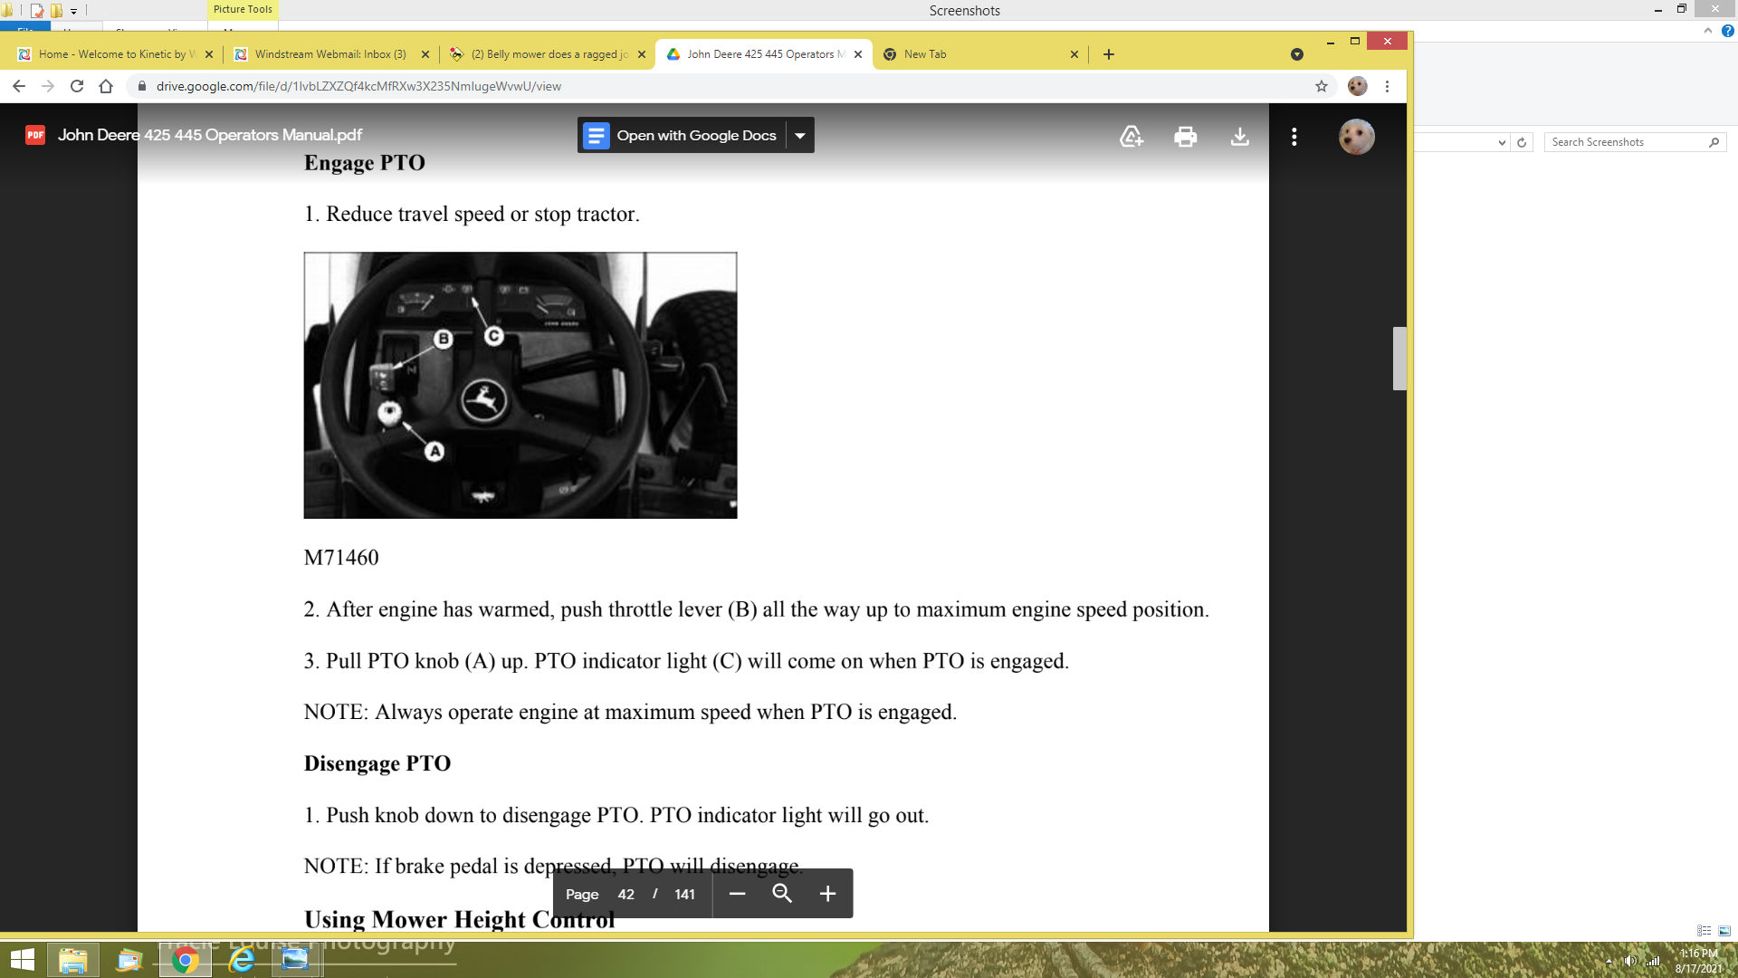Click the browser home icon
The width and height of the screenshot is (1738, 978).
tap(106, 86)
